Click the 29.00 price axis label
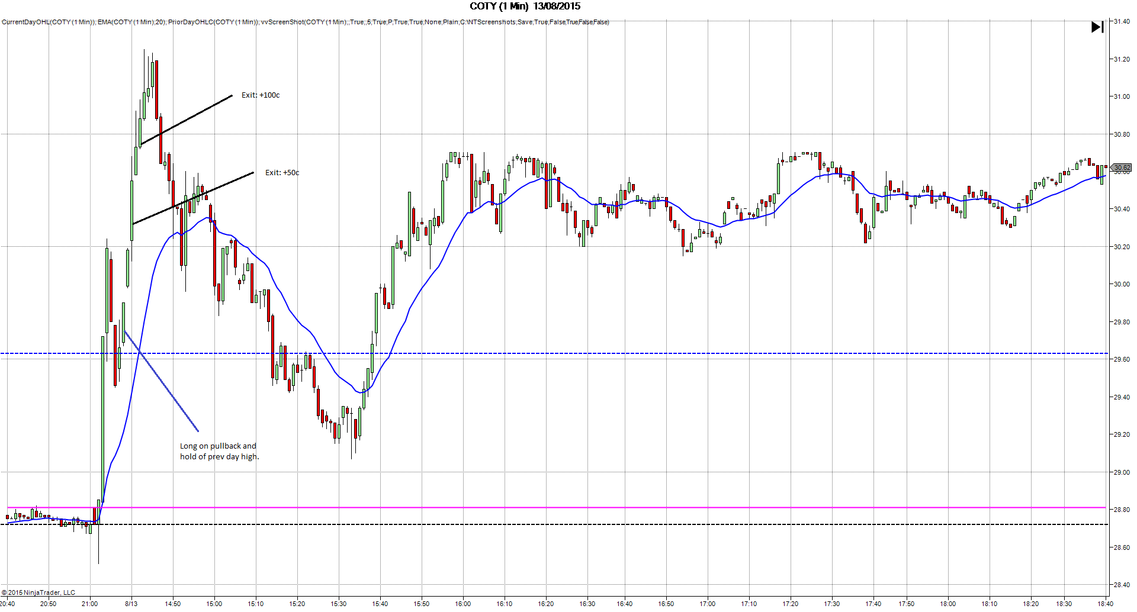Image resolution: width=1137 pixels, height=612 pixels. 1122,472
